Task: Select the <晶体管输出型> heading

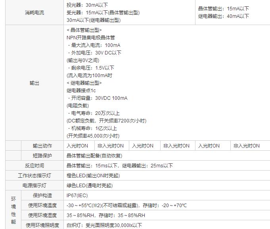Action: coord(84,30)
